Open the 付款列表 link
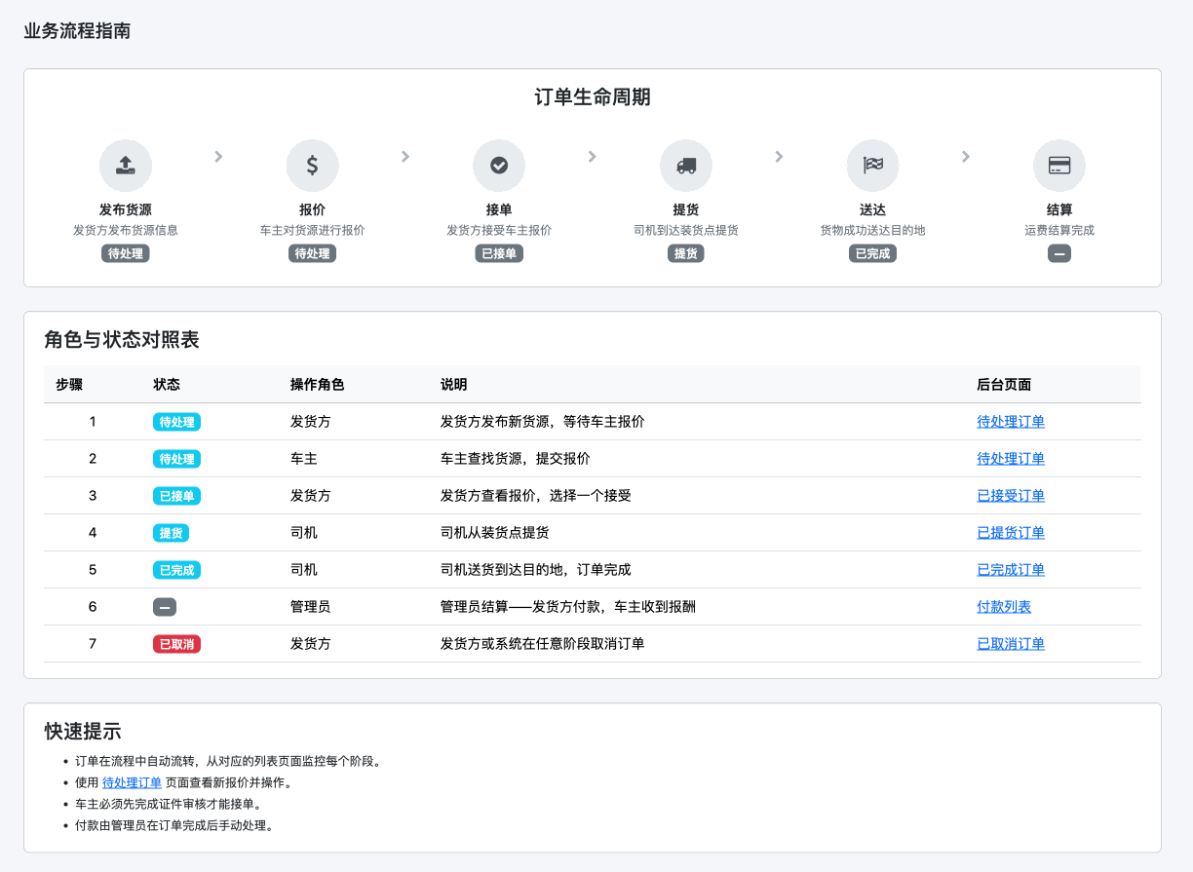This screenshot has width=1193, height=872. point(1004,607)
